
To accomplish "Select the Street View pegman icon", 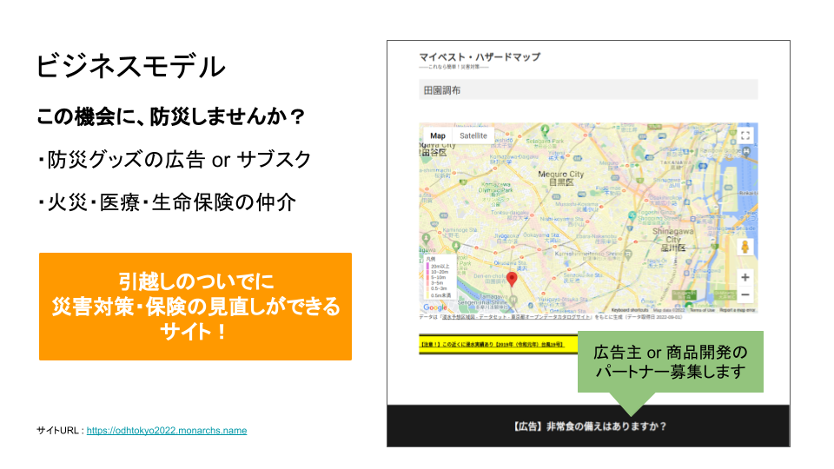I will click(x=745, y=247).
